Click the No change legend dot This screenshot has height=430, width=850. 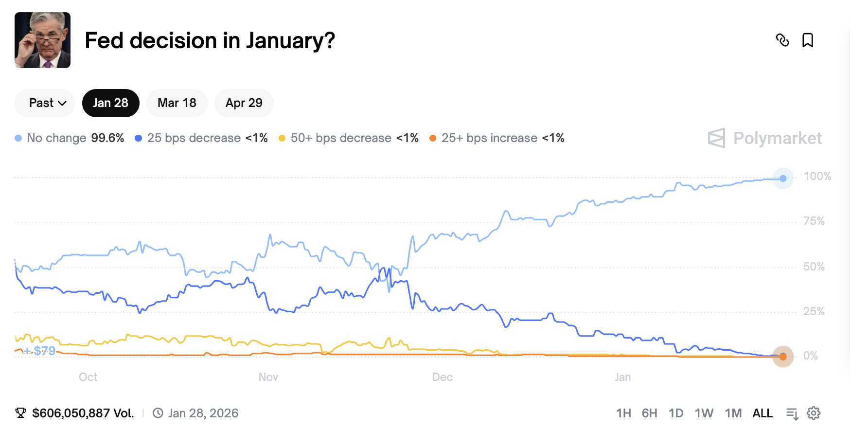tap(18, 138)
